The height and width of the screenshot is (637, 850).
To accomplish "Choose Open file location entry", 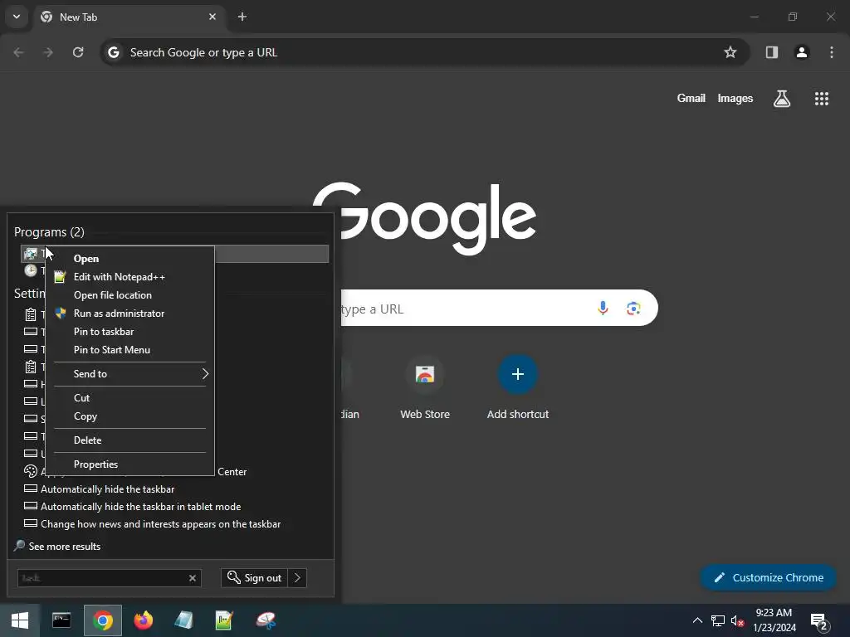I will coord(113,295).
